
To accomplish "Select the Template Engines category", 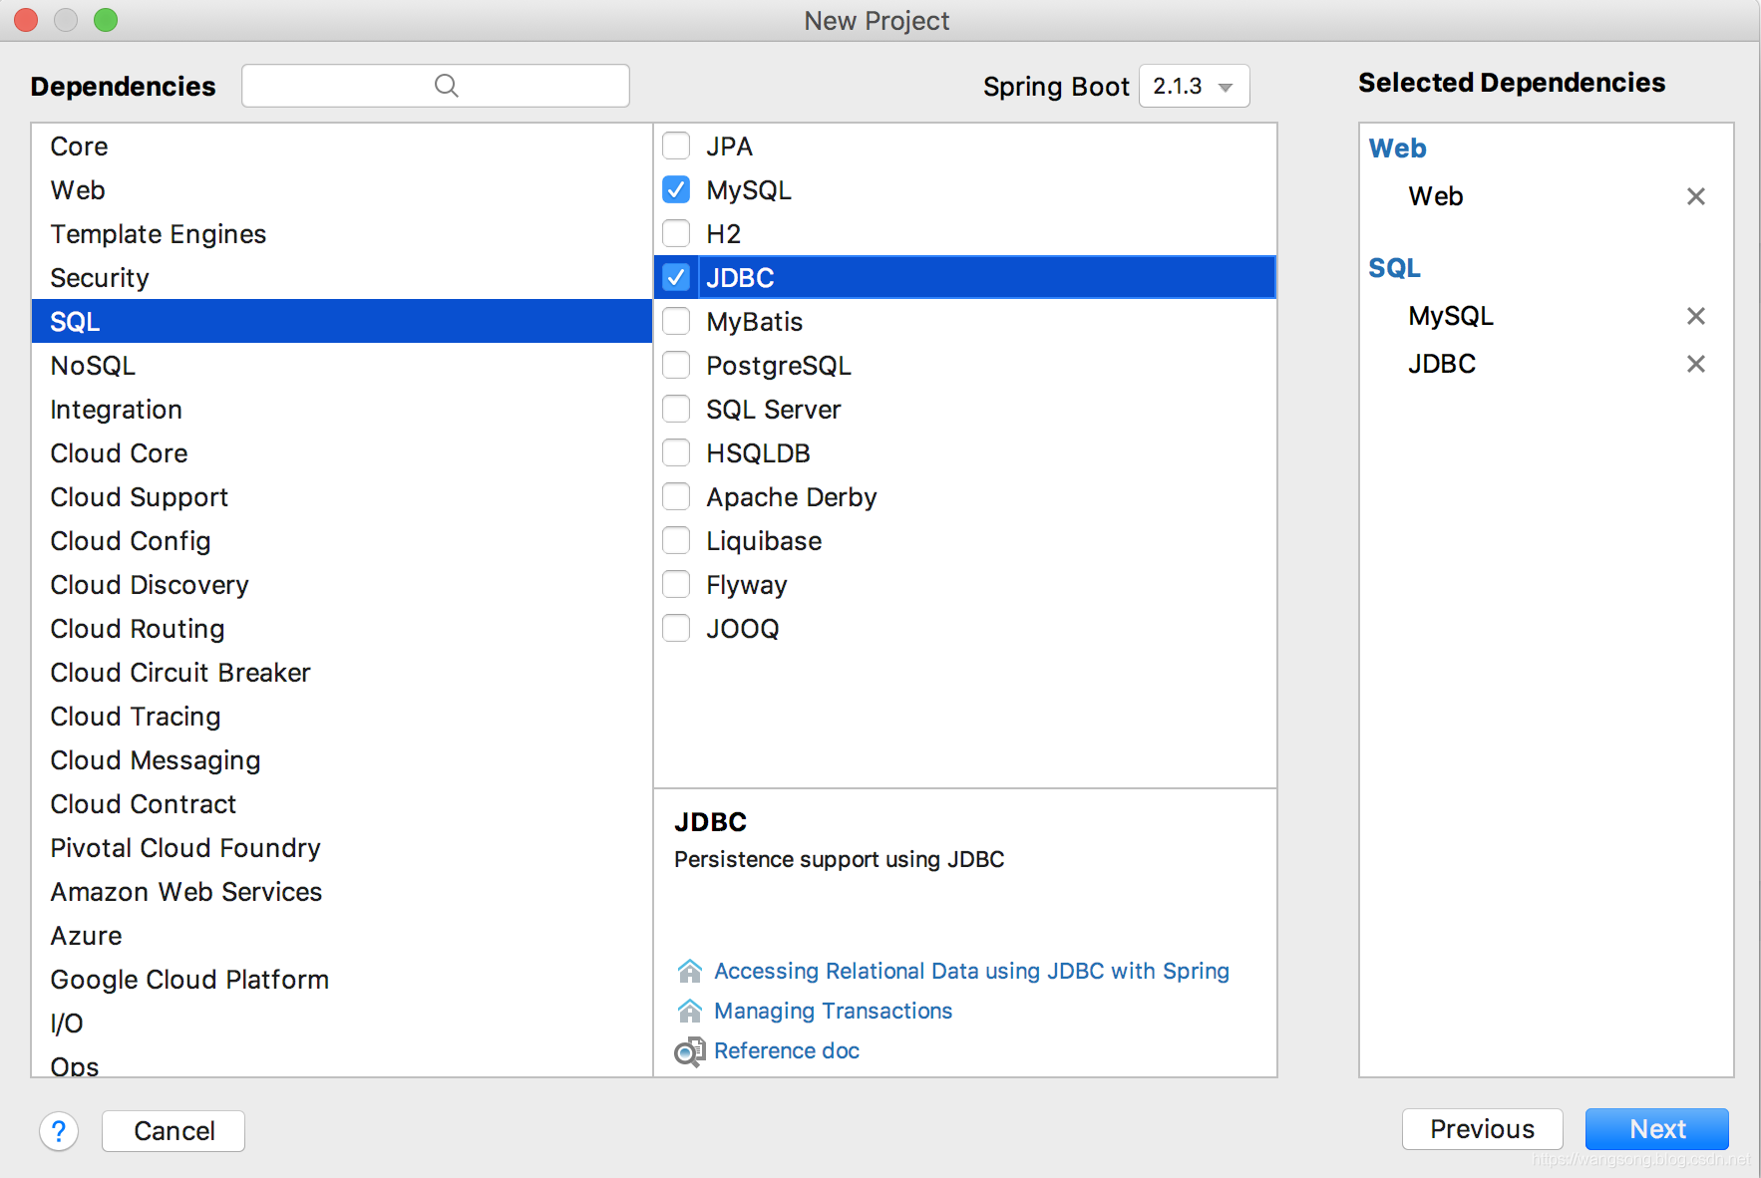I will point(159,234).
